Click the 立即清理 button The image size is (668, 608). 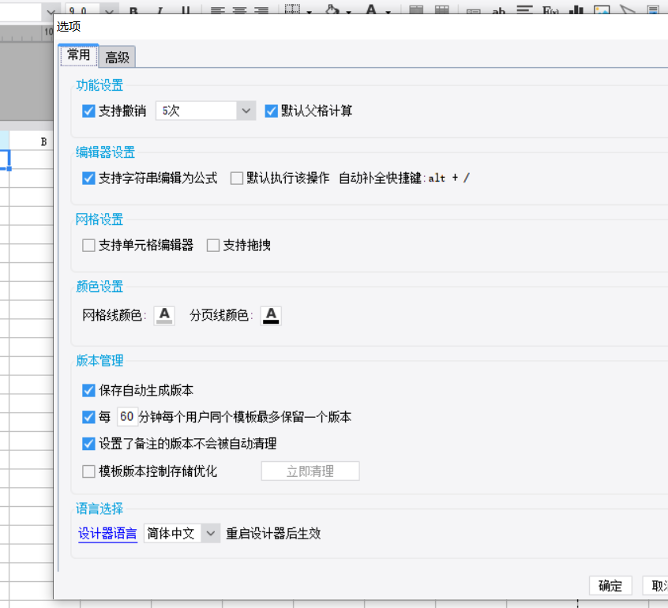[x=310, y=471]
